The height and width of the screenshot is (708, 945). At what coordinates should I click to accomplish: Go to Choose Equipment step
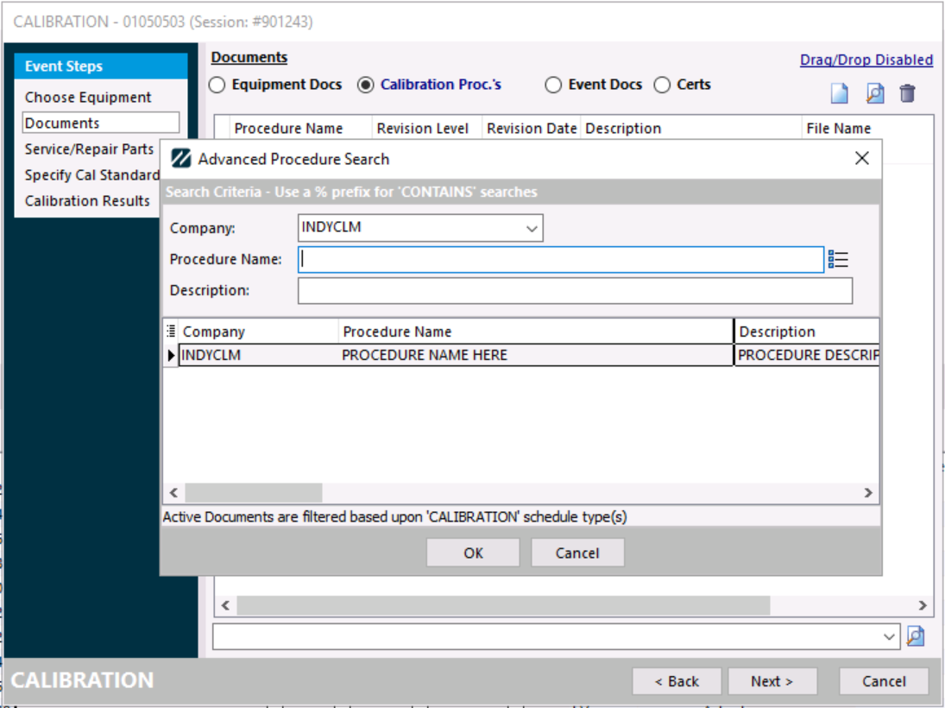coord(88,98)
